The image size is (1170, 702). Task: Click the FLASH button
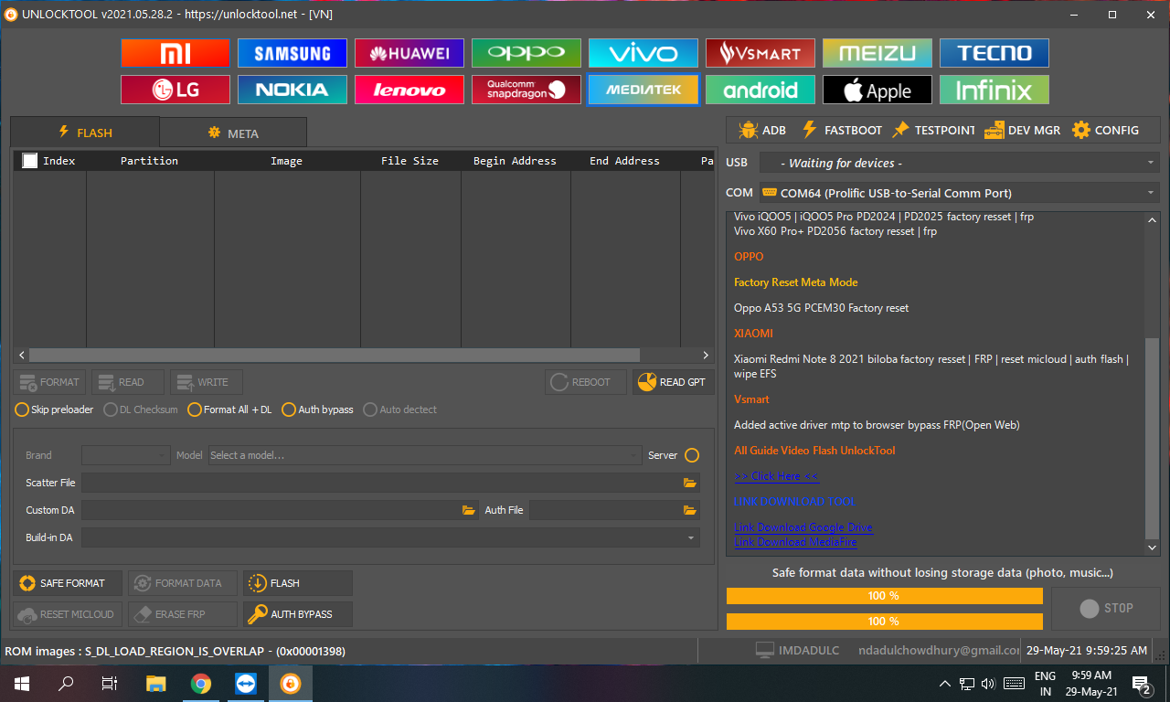(298, 583)
